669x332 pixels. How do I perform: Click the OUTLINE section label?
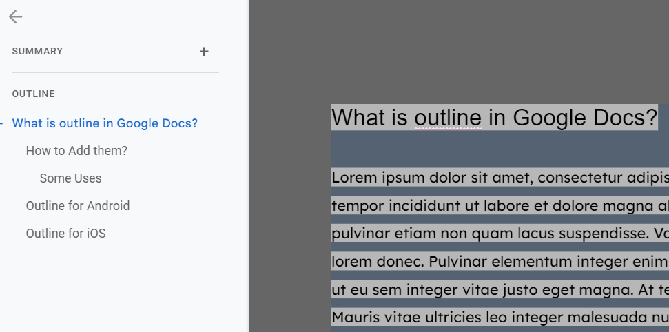click(x=33, y=94)
